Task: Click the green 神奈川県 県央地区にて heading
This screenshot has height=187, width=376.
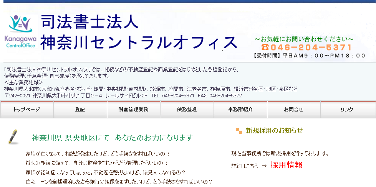Action: [112, 138]
